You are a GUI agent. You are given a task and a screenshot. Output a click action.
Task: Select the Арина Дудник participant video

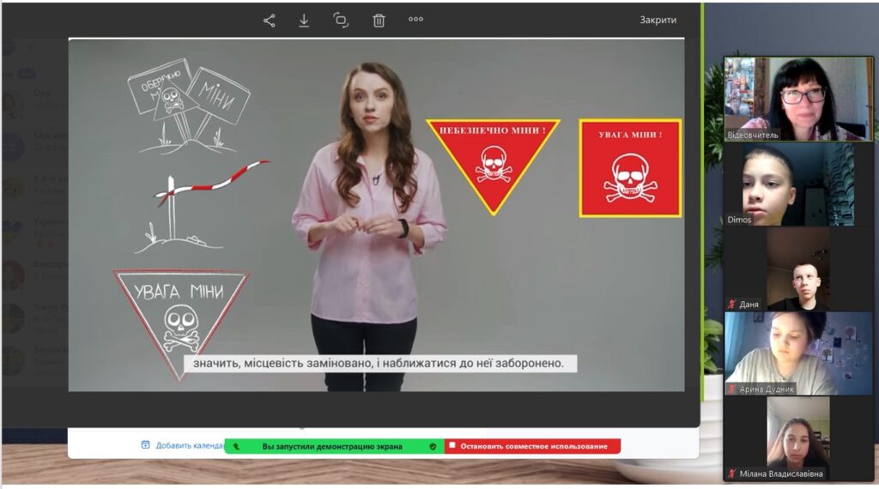pyautogui.click(x=799, y=354)
